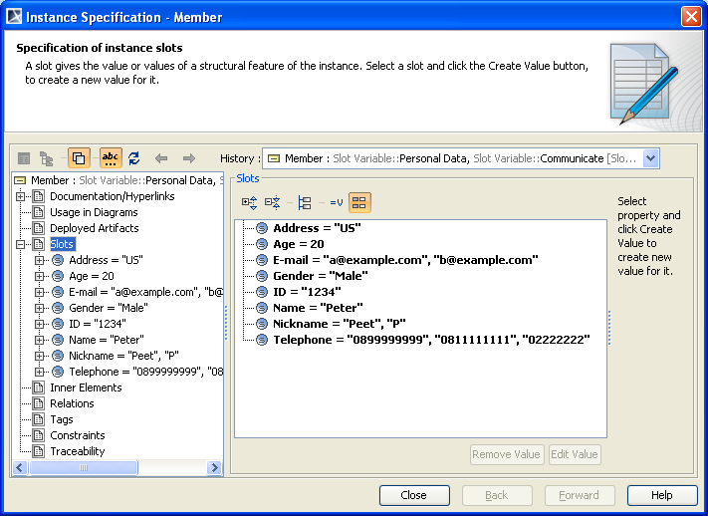Screen dimensions: 708x516
Task: Select Documentation/Hyperlinks in the tree
Action: (x=112, y=196)
